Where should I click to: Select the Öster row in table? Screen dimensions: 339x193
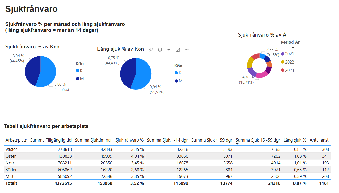pyautogui.click(x=167, y=156)
